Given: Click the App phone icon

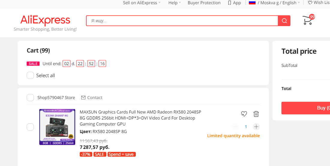Looking at the screenshot, I should [229, 3].
